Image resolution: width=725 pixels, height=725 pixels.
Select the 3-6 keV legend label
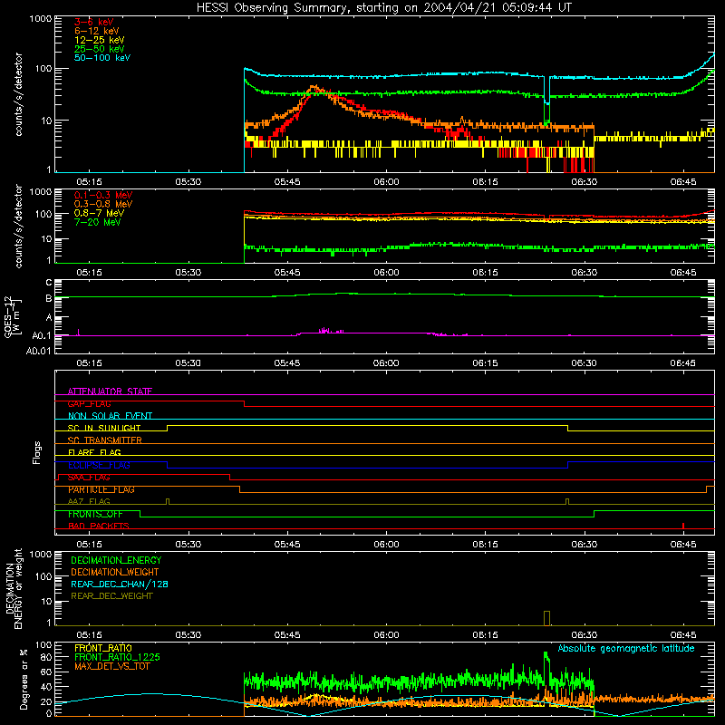click(94, 22)
